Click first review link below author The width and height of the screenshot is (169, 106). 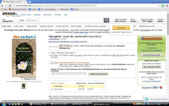pos(68,41)
